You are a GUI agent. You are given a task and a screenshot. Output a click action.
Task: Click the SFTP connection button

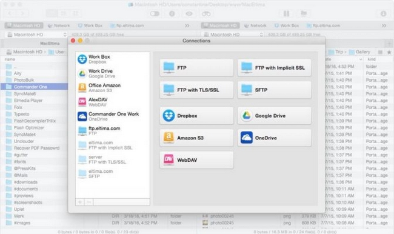(x=275, y=90)
